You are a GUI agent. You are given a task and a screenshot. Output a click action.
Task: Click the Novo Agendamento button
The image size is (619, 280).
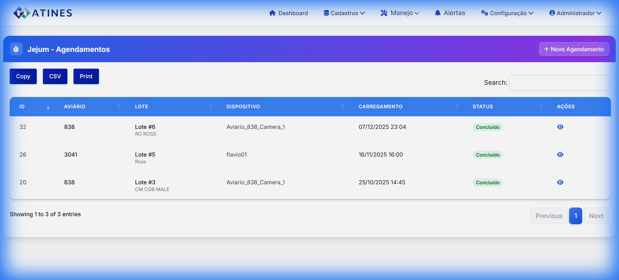tap(574, 49)
